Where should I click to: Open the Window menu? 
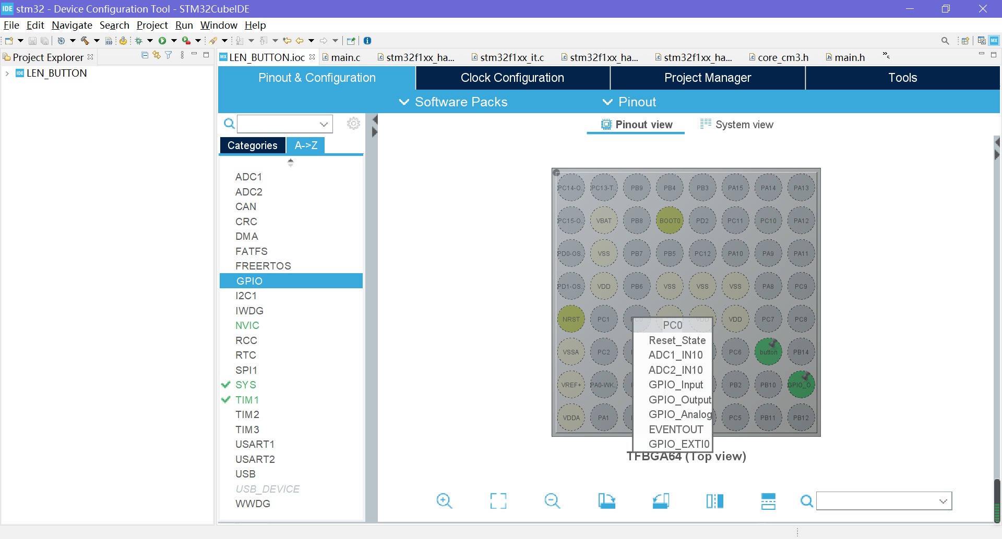tap(219, 25)
